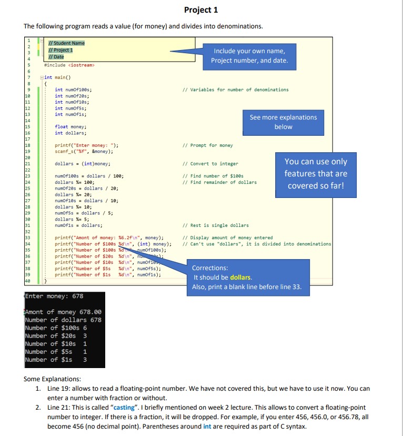Click line number 19 in the gutter
Viewport: 403px width, 436px height.
point(28,152)
